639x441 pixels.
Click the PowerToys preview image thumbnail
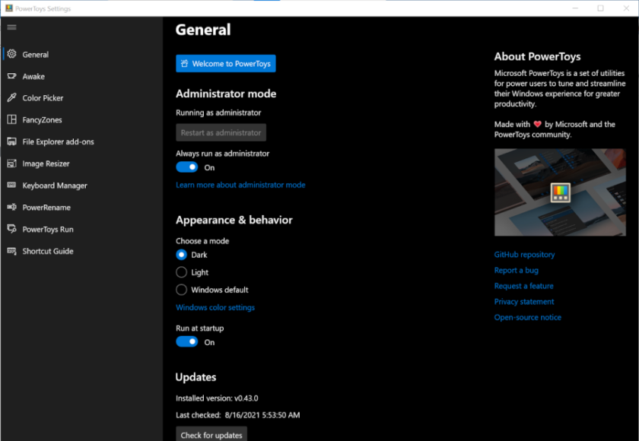click(560, 192)
